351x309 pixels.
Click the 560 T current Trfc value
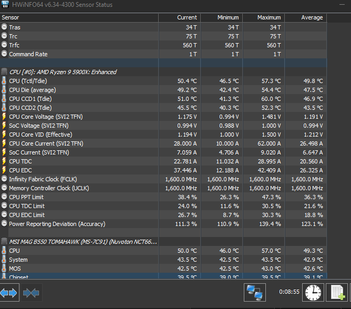pos(190,45)
